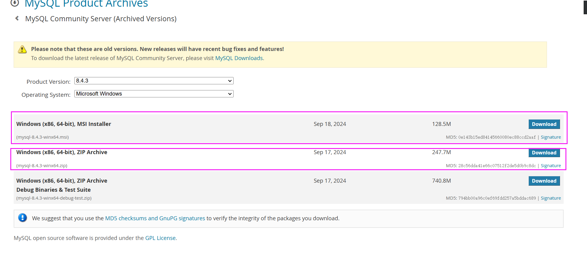Image resolution: width=587 pixels, height=270 pixels.
Task: Download the MSI Installer 128.5M package
Action: click(x=544, y=124)
